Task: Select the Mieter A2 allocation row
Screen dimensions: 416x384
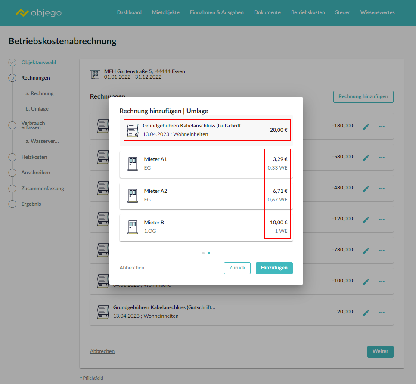Action: pos(206,195)
